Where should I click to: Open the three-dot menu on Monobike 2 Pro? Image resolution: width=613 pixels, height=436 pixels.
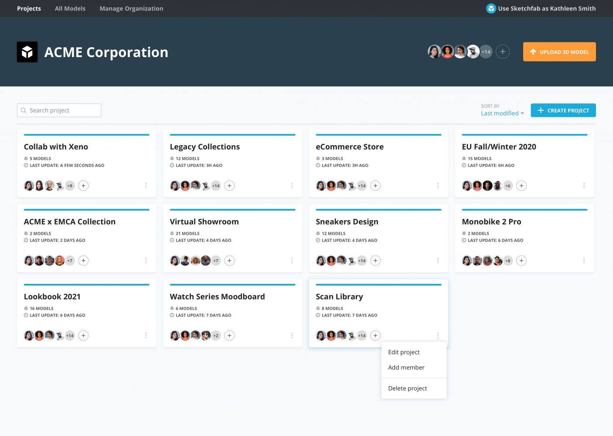pos(584,260)
